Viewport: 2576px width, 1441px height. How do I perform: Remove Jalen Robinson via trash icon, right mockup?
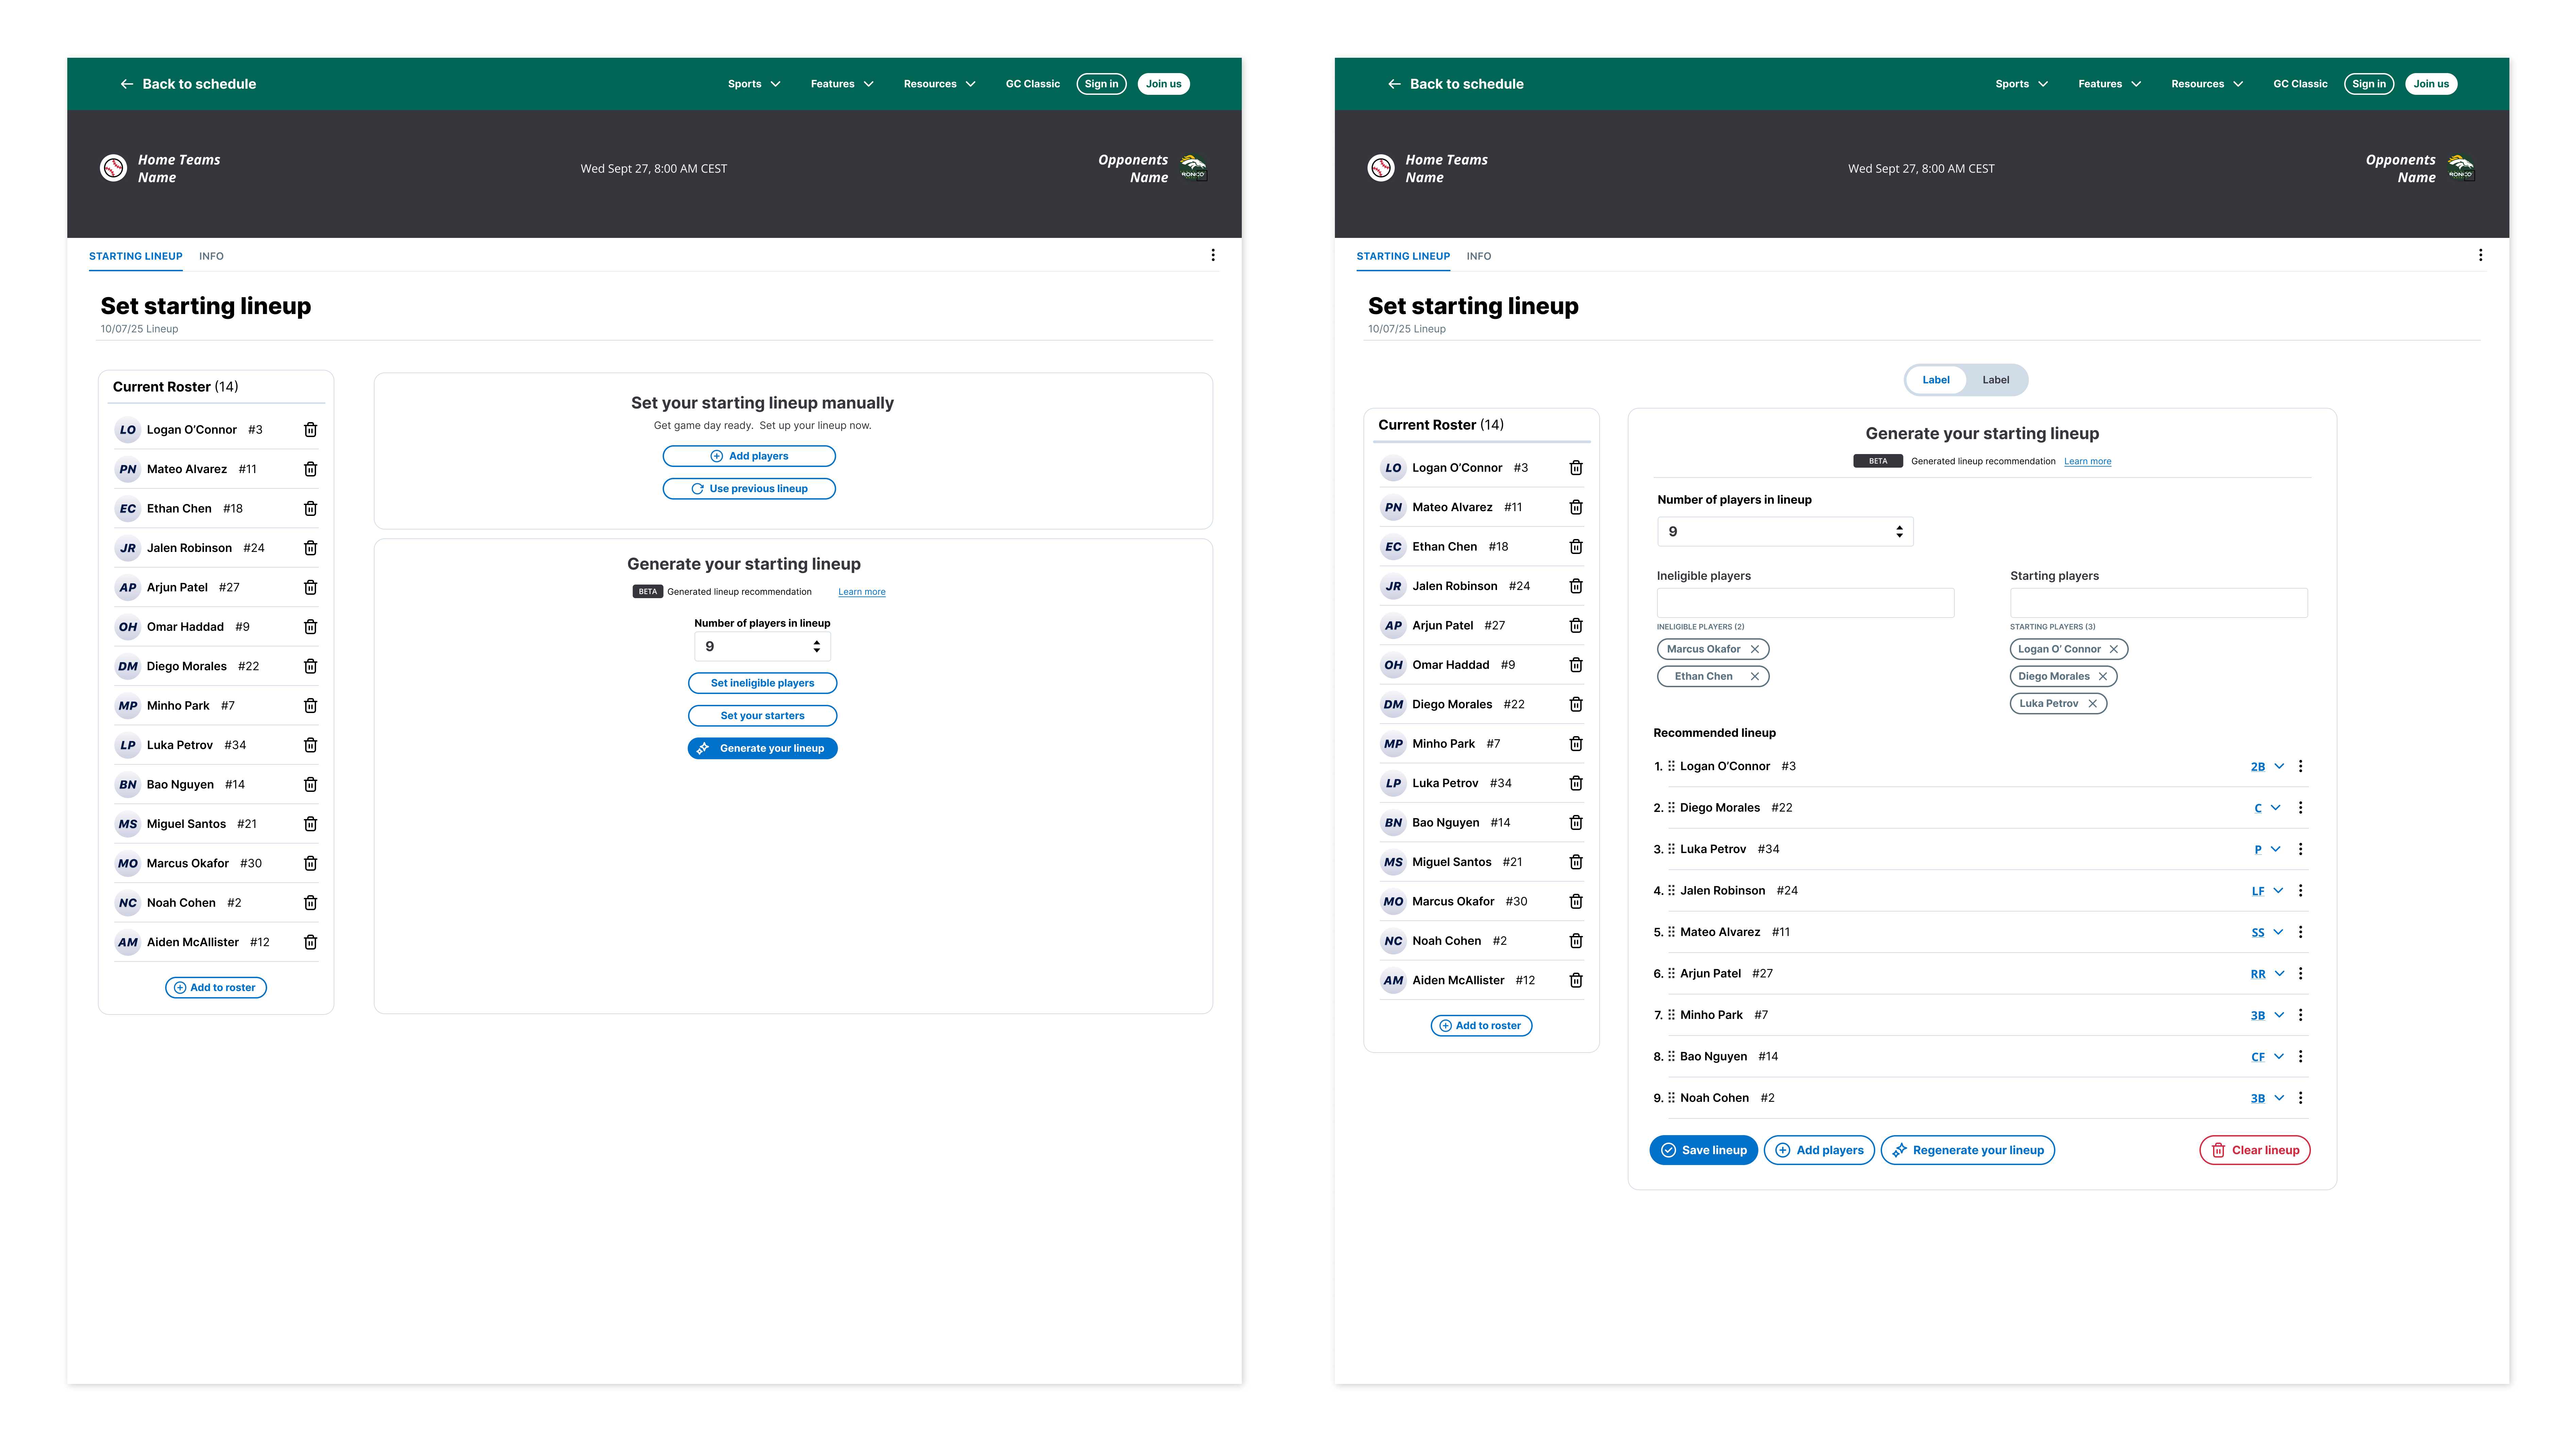[1576, 586]
